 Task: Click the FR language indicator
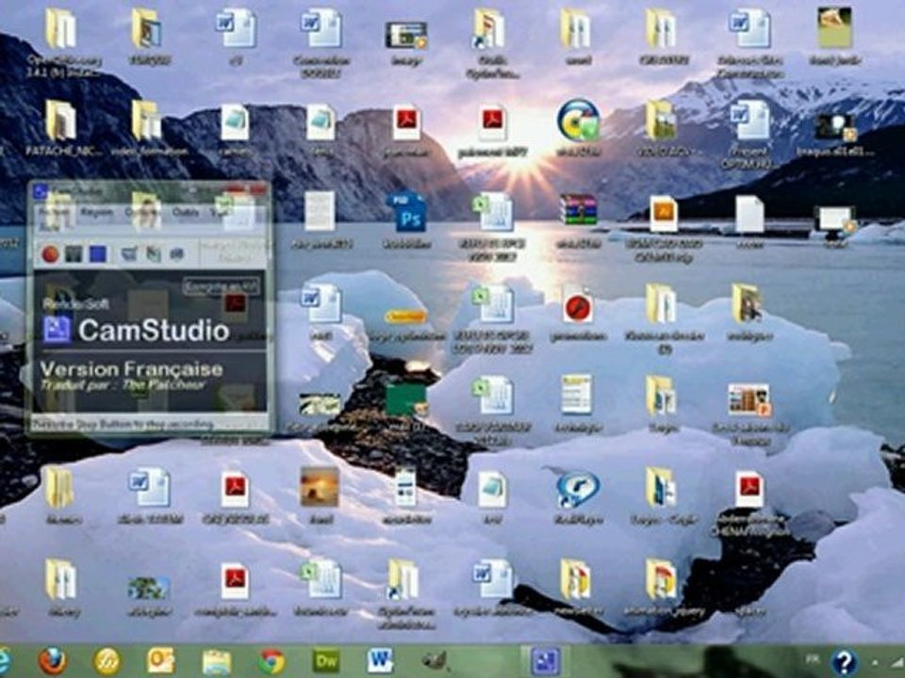point(813,659)
